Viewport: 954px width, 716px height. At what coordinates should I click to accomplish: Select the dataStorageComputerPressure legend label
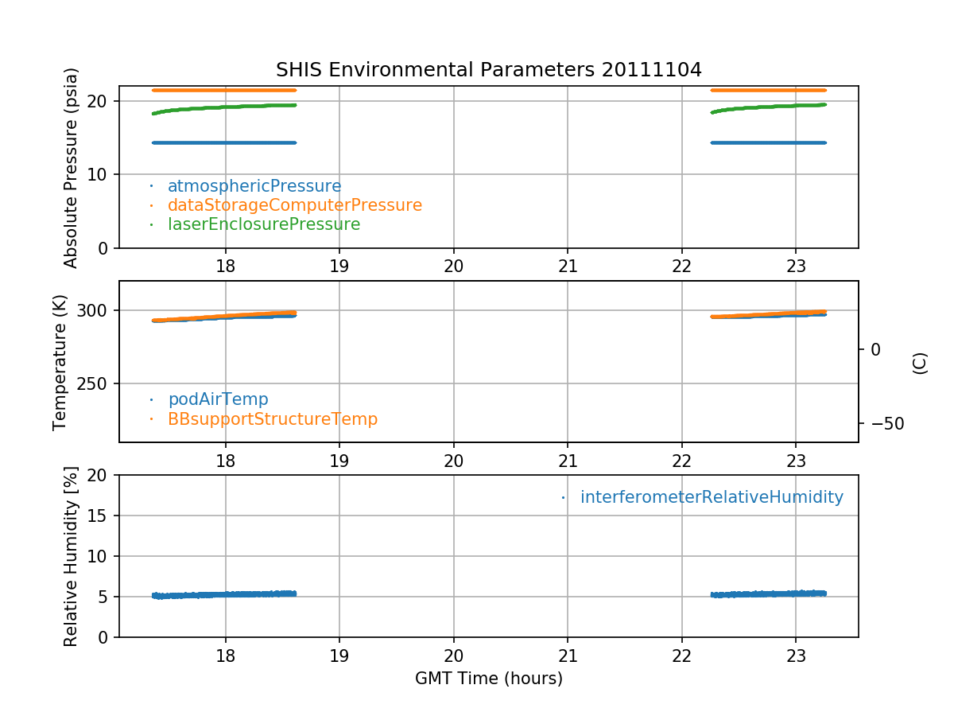[x=294, y=205]
